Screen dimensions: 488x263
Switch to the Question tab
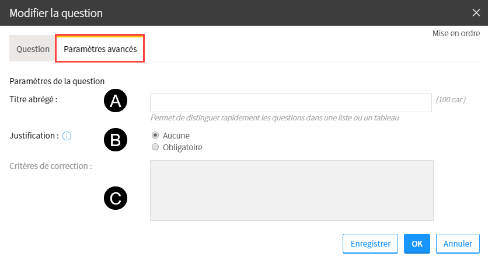[x=33, y=49]
